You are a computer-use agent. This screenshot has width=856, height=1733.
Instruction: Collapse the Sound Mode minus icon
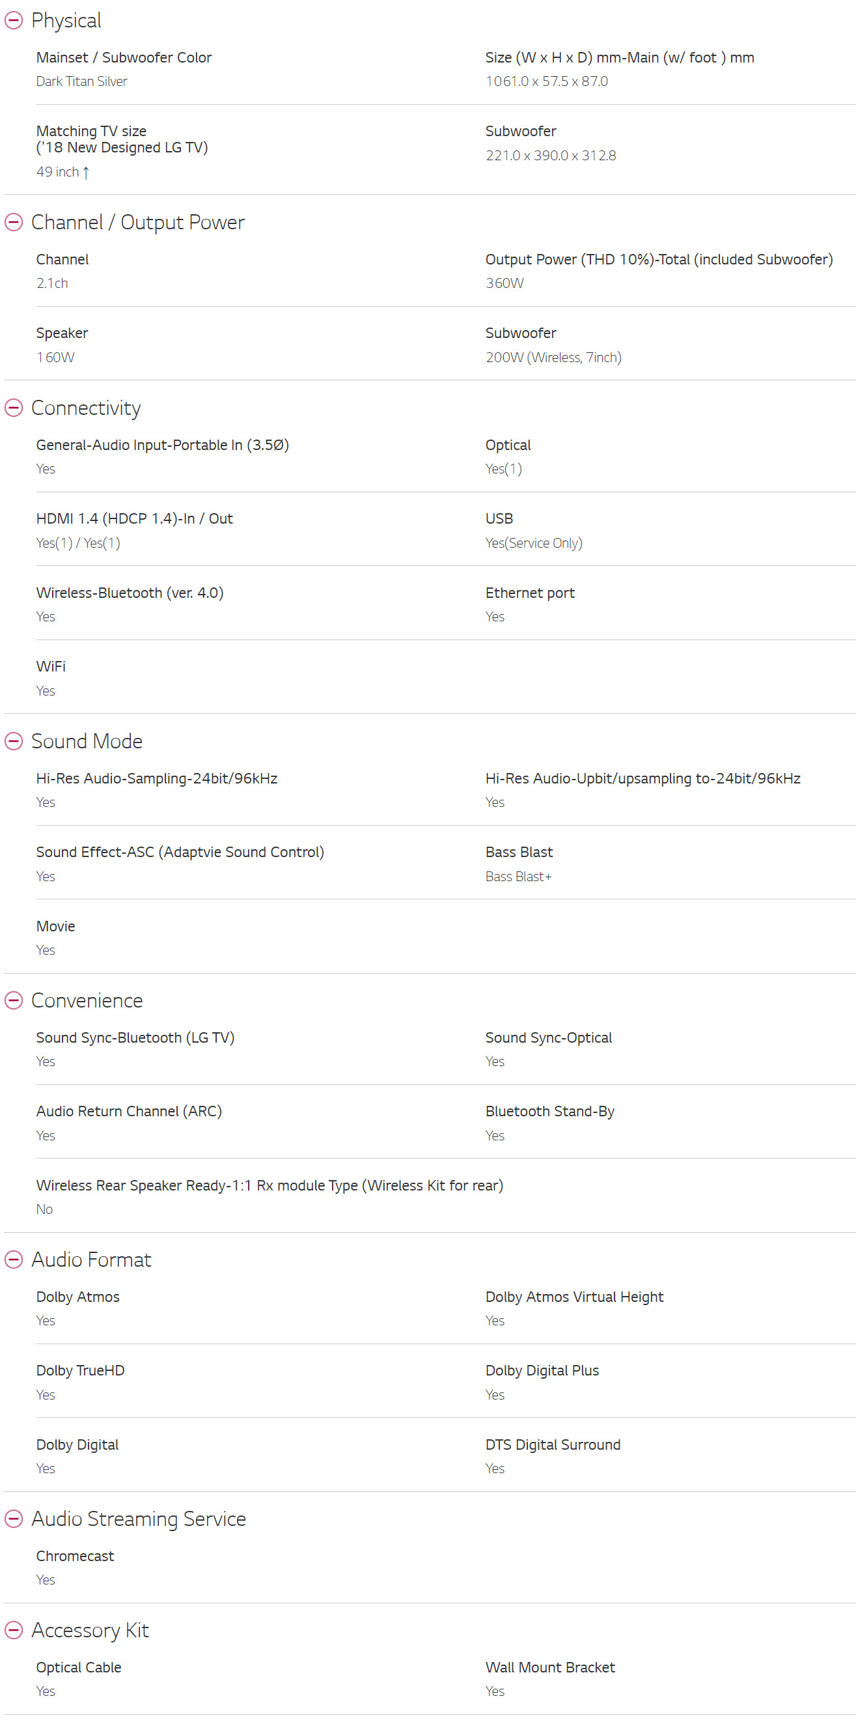[14, 740]
